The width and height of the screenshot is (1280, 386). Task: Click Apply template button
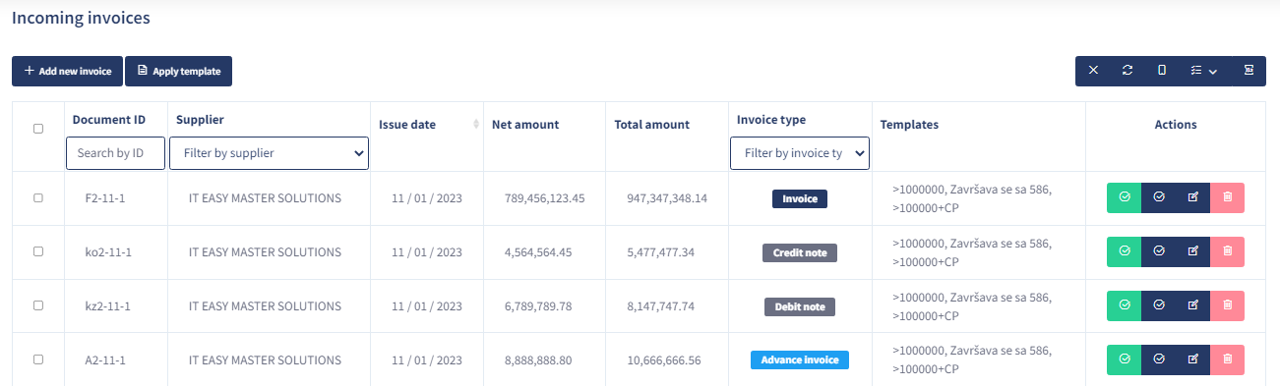pyautogui.click(x=178, y=71)
